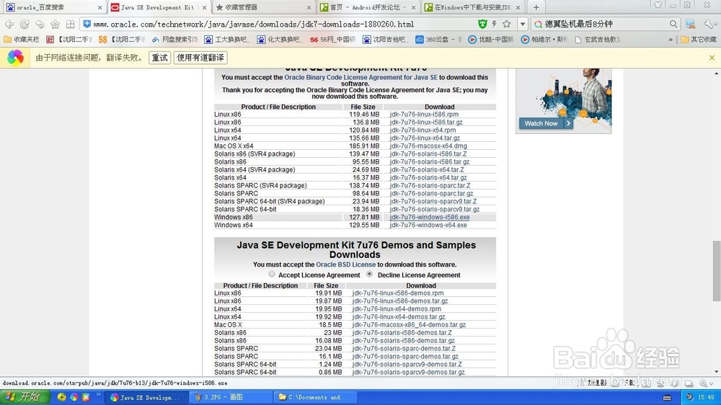This screenshot has height=405, width=721.
Task: Open the 化大换换吧 bookmark
Action: (x=280, y=40)
